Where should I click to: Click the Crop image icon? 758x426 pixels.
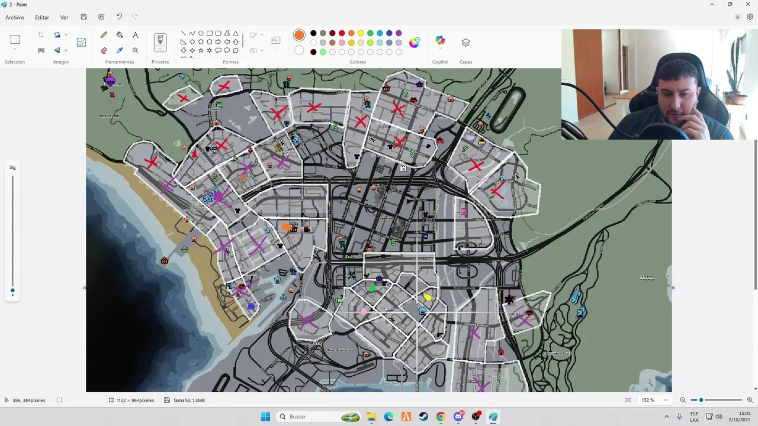pos(41,35)
